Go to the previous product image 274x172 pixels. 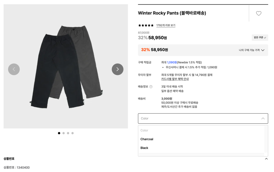point(14,69)
